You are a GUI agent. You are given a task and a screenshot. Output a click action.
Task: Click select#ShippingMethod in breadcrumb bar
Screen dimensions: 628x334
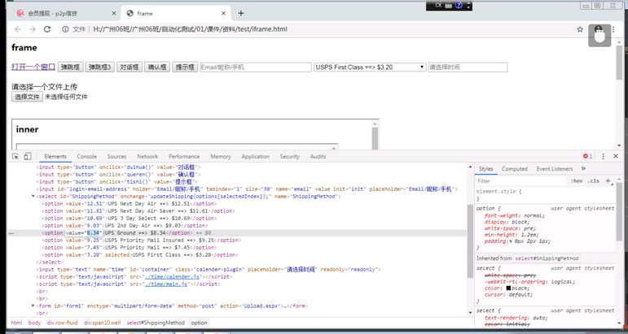click(x=156, y=323)
